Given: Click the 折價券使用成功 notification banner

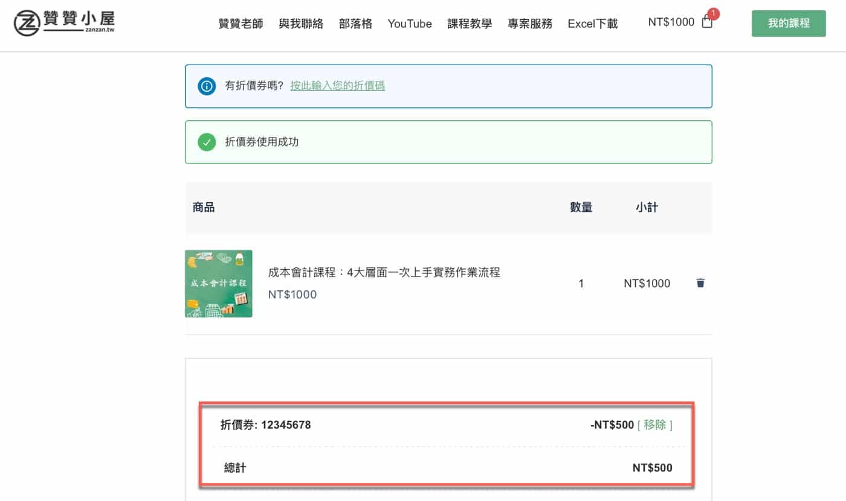Looking at the screenshot, I should click(x=448, y=142).
